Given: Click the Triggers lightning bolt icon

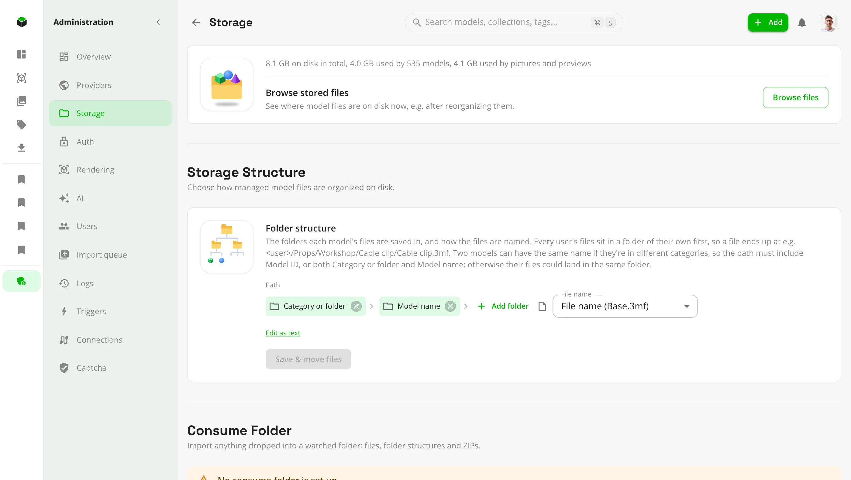Looking at the screenshot, I should [64, 311].
